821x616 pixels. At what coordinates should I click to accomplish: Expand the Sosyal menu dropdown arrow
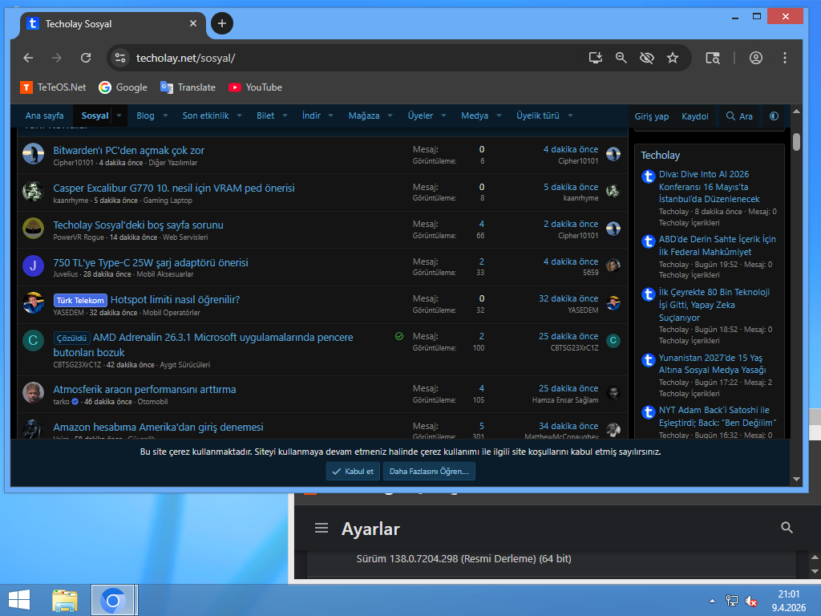point(119,115)
